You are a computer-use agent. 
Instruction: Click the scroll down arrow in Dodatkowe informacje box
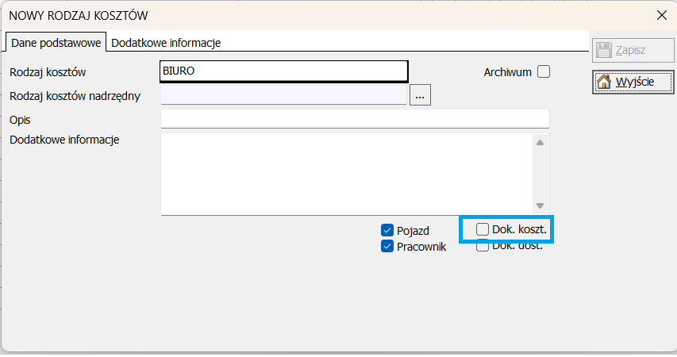(x=540, y=205)
